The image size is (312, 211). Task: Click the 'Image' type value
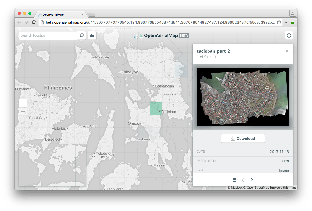(x=284, y=170)
